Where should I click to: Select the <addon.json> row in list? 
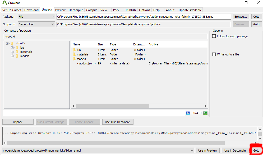[x=140, y=64]
